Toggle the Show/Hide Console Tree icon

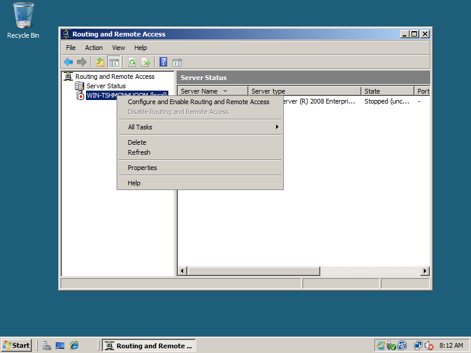(x=114, y=62)
